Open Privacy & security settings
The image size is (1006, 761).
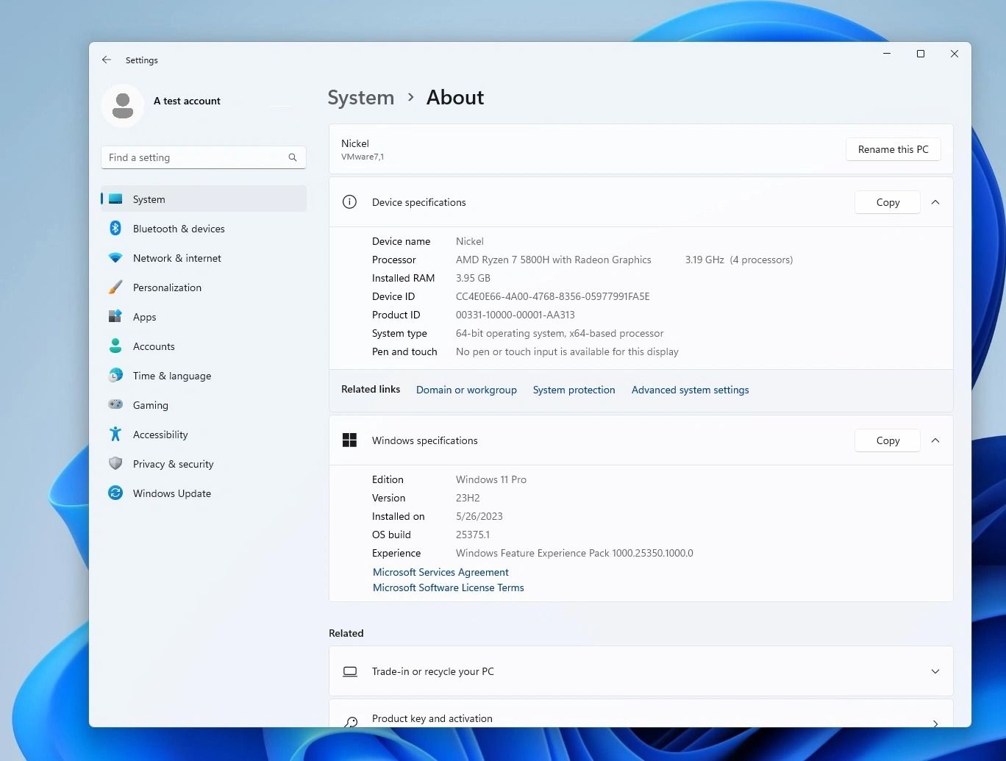pos(173,464)
